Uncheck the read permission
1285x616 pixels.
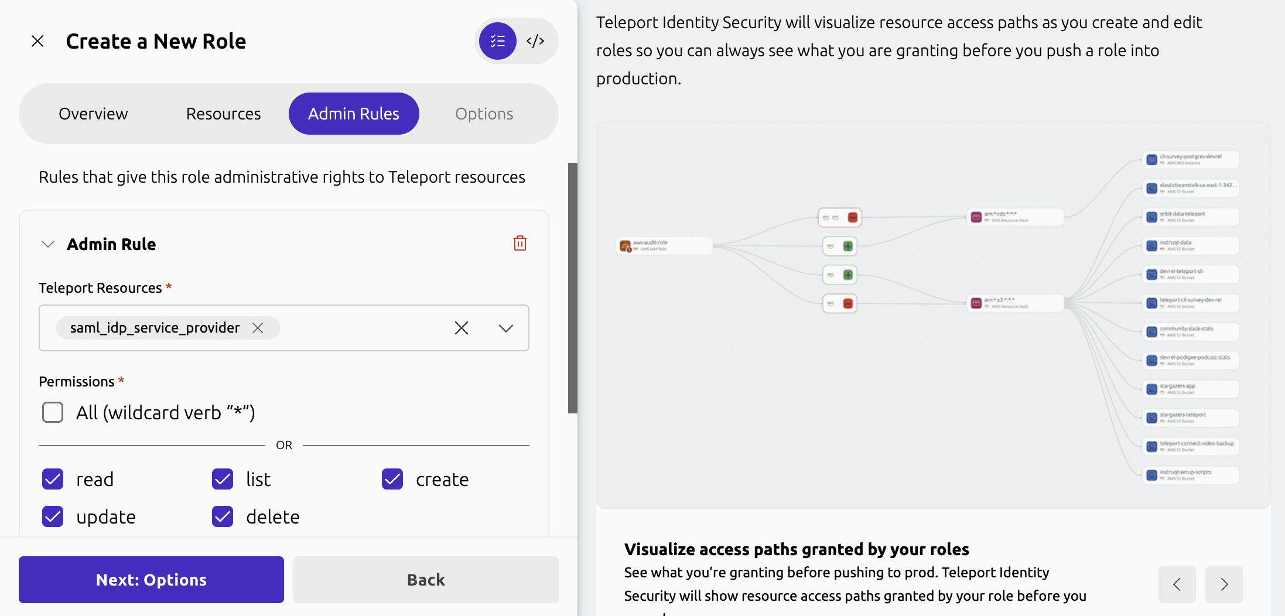53,479
